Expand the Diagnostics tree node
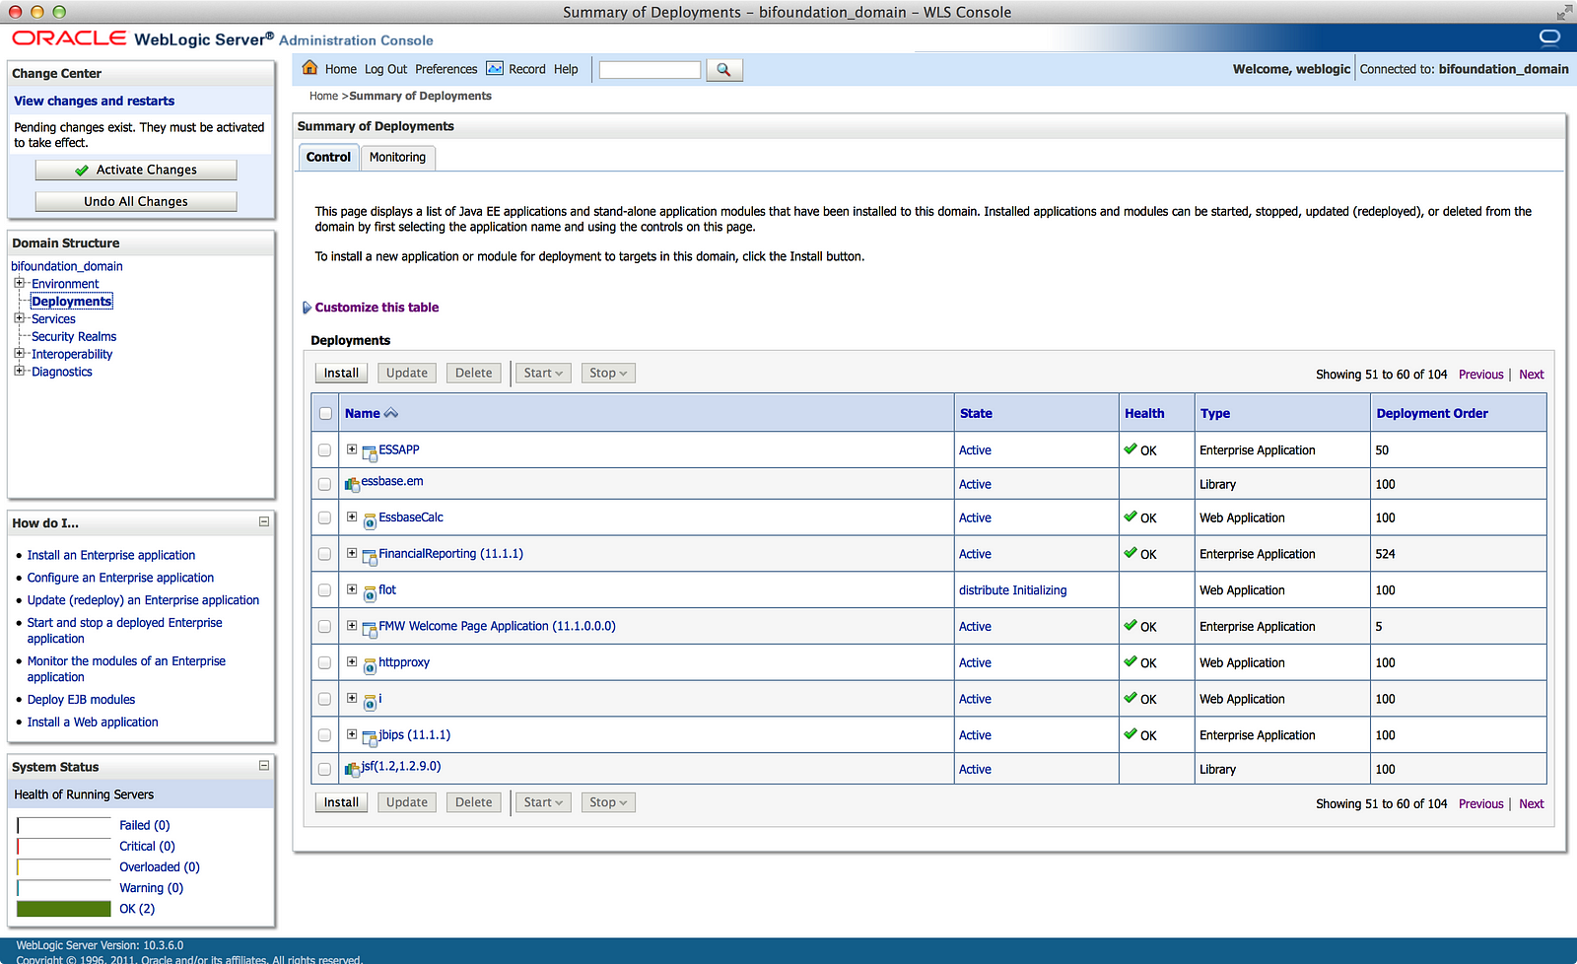The width and height of the screenshot is (1577, 964). (x=19, y=371)
